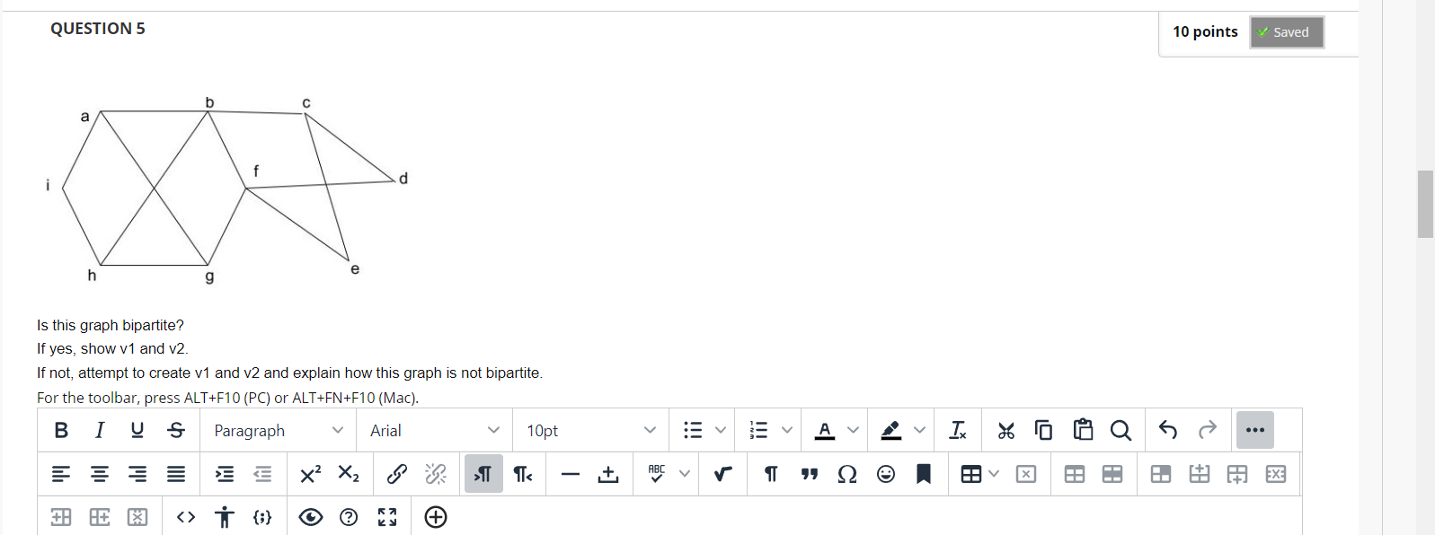Open editor help question mark
The width and height of the screenshot is (1435, 535).
tap(349, 517)
